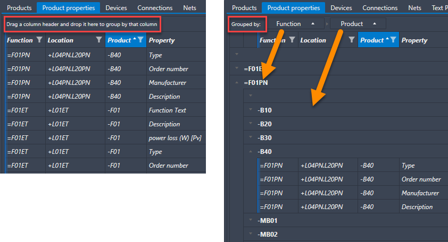The width and height of the screenshot is (448, 242).
Task: Expand the -B10 product group
Action: pyautogui.click(x=251, y=110)
